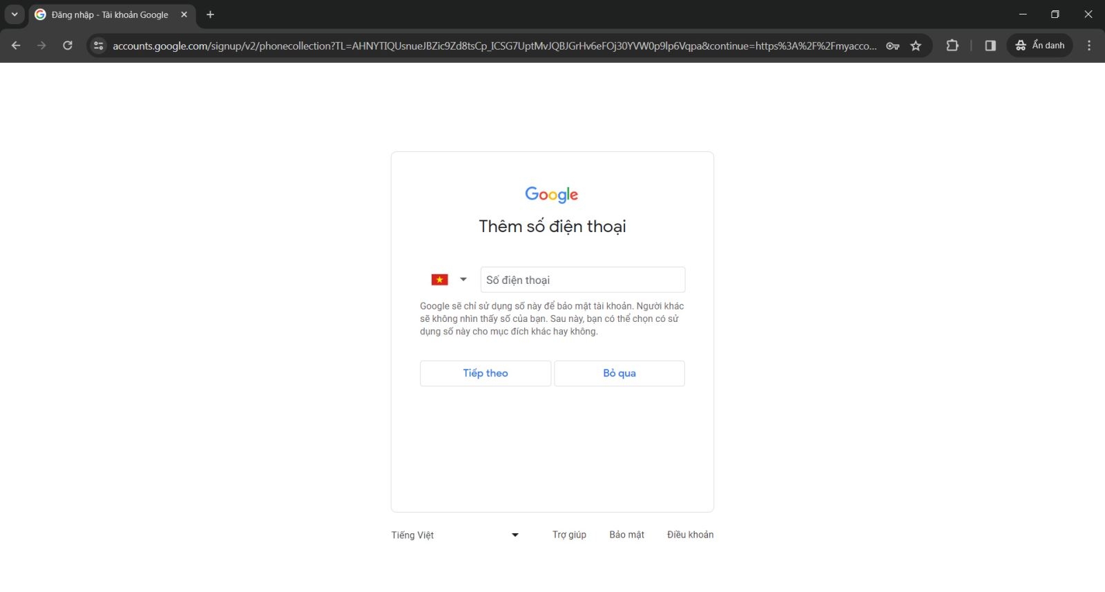Click the Tiếp theo button

pos(486,373)
